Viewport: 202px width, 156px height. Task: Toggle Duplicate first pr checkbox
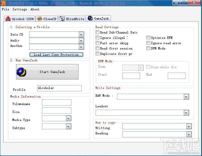[98, 54]
